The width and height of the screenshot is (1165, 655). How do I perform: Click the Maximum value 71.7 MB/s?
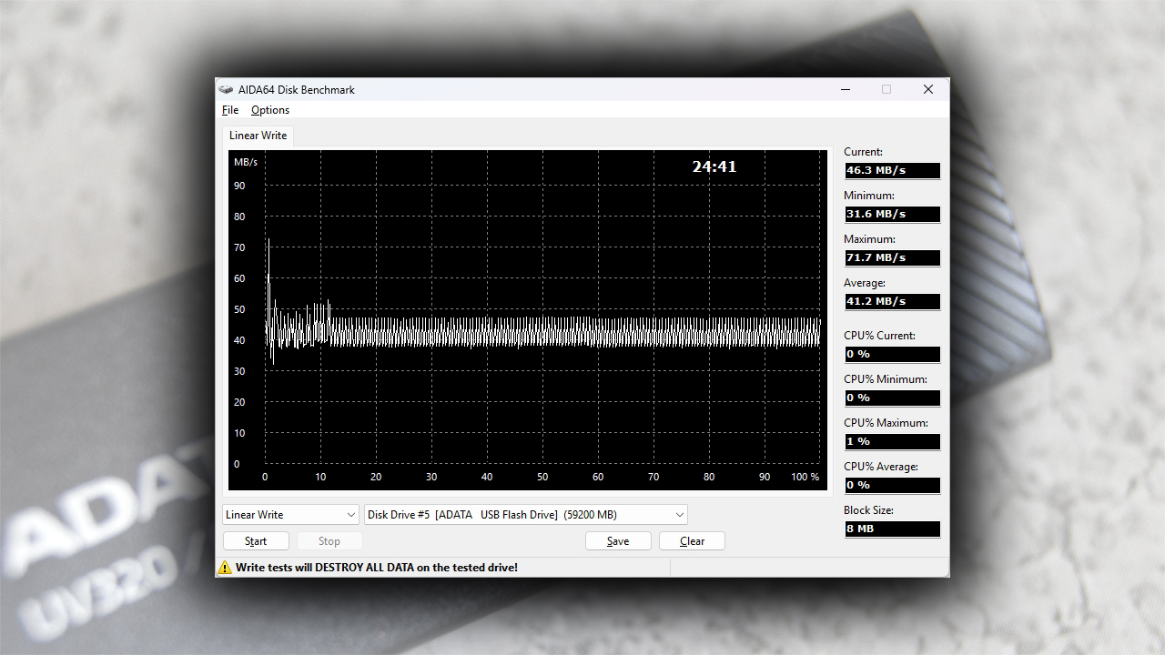(891, 257)
